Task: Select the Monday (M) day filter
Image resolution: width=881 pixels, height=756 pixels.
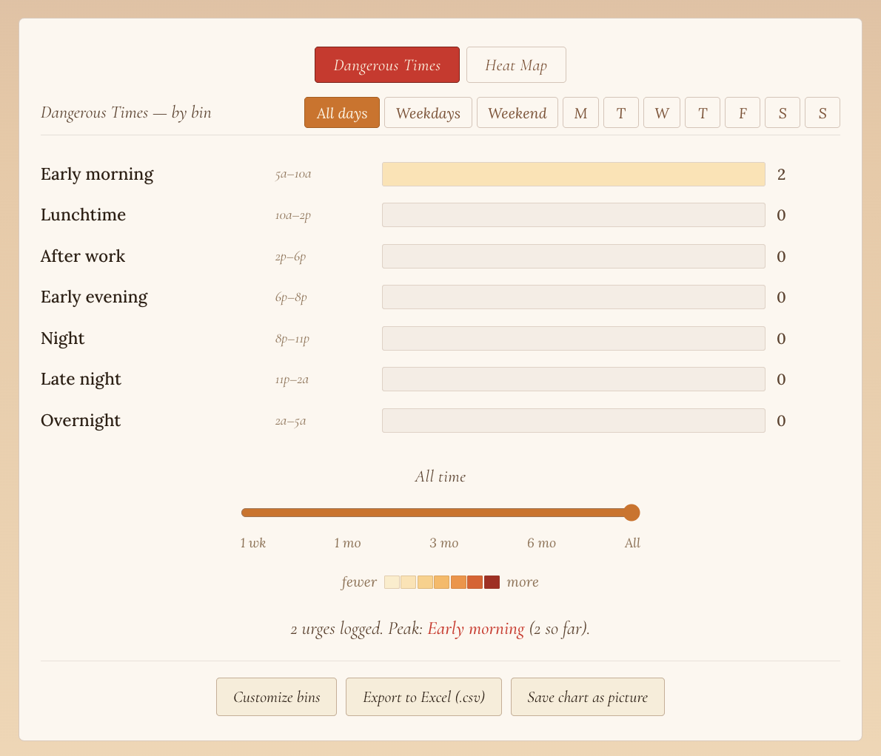Action: point(580,113)
